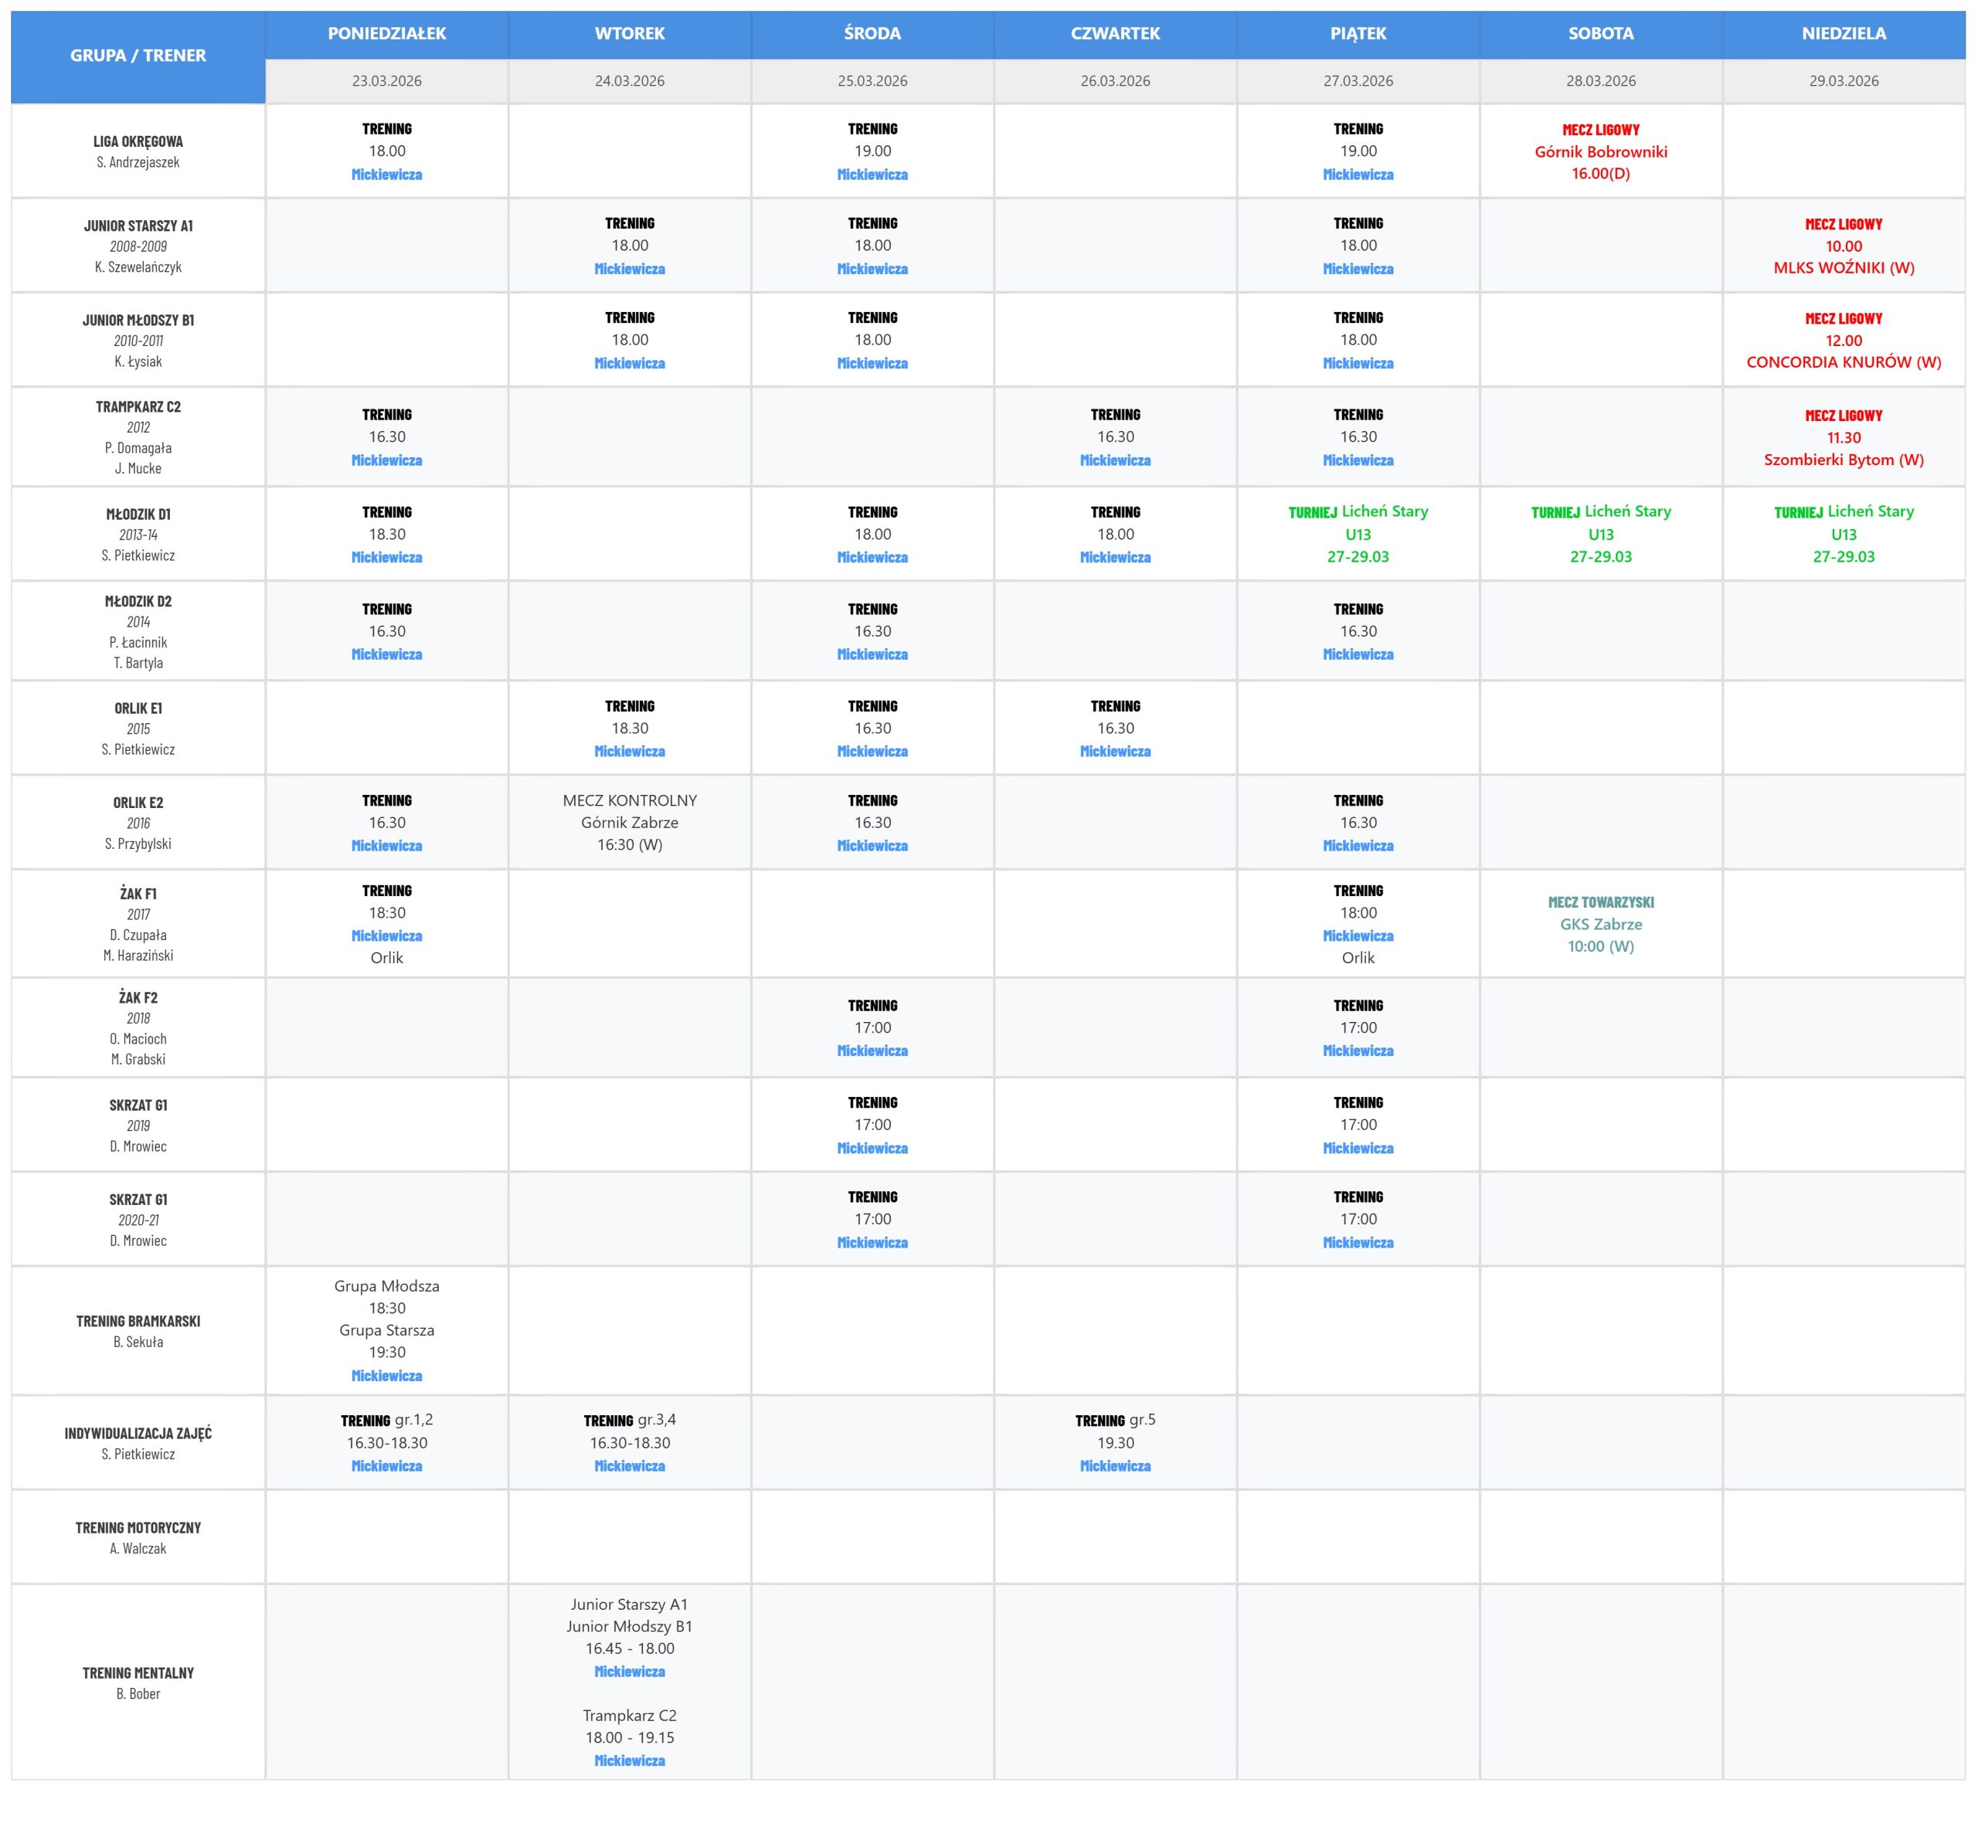Image resolution: width=1978 pixels, height=1830 pixels.
Task: Click the PONIEDZIAŁEK column header
Action: point(386,34)
